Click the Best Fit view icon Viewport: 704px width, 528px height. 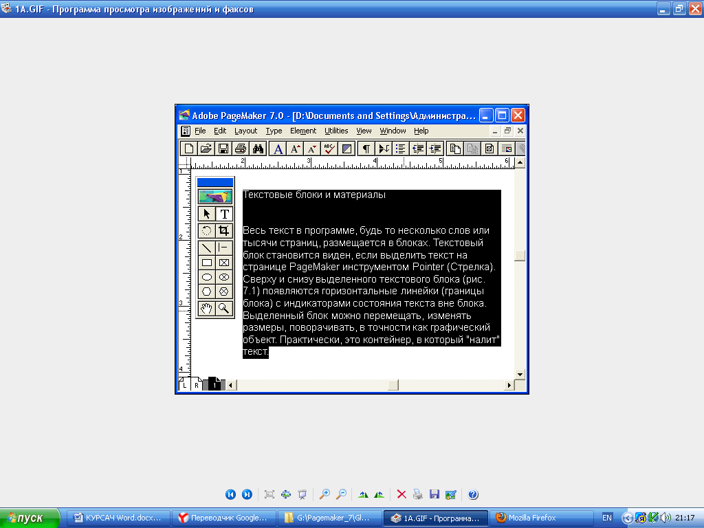point(269,494)
